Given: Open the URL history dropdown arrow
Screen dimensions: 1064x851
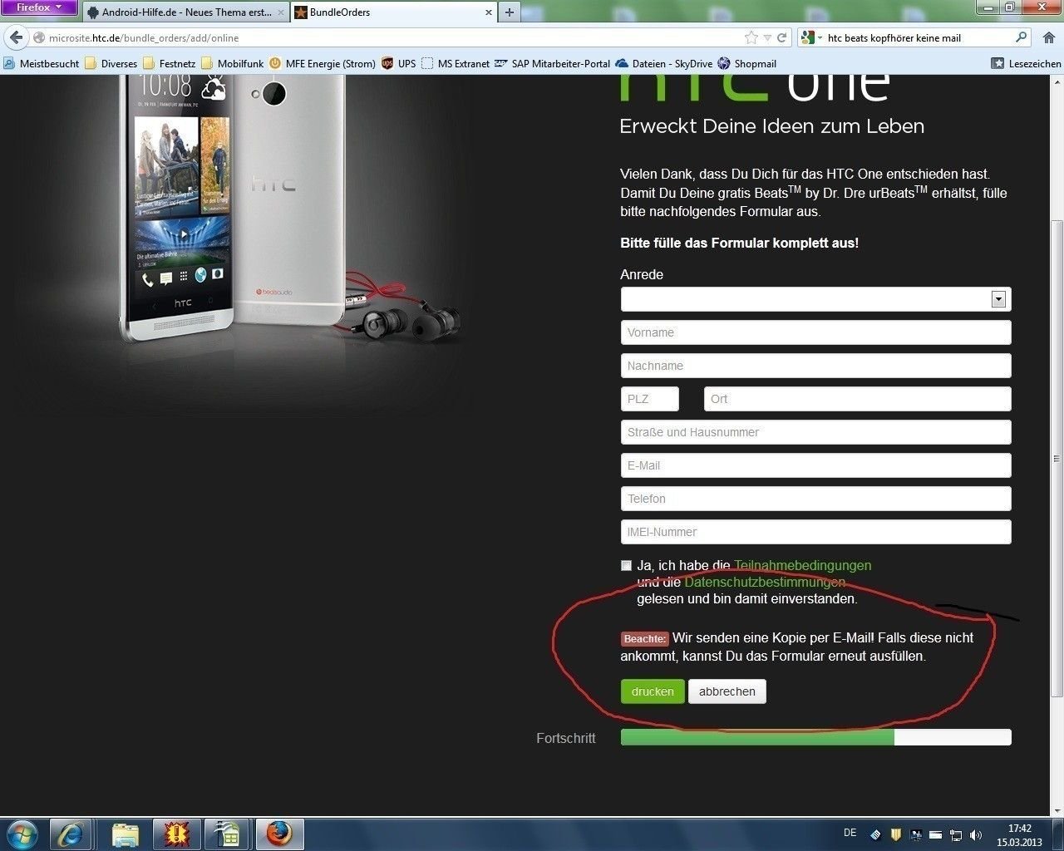Looking at the screenshot, I should 768,37.
